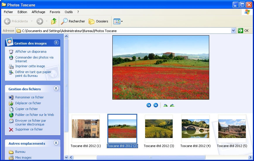Image resolution: width=254 pixels, height=161 pixels.
Task: Open the Mes images location link
Action: coord(23,158)
